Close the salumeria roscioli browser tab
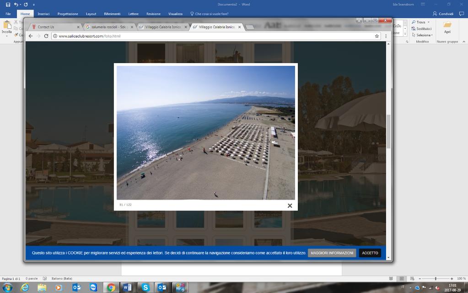The height and width of the screenshot is (293, 468). pos(132,27)
